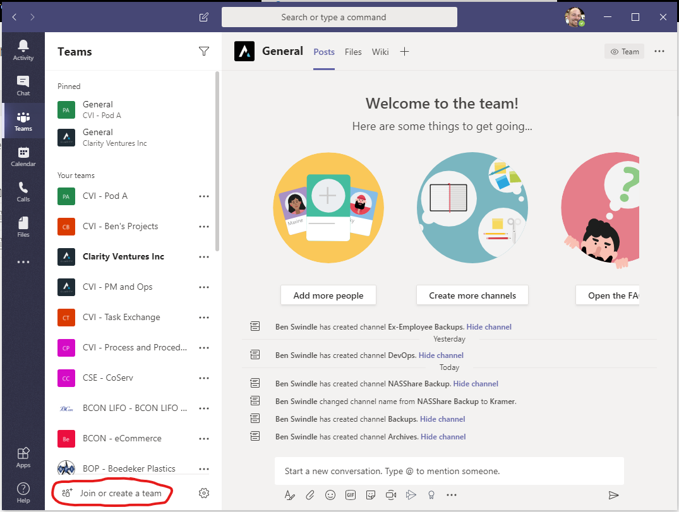Viewport: 679px width, 512px height.
Task: Hide the NASShare Backup channel
Action: (x=476, y=383)
